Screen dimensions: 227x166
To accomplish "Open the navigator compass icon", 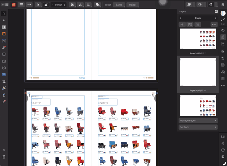I will tap(223, 143).
